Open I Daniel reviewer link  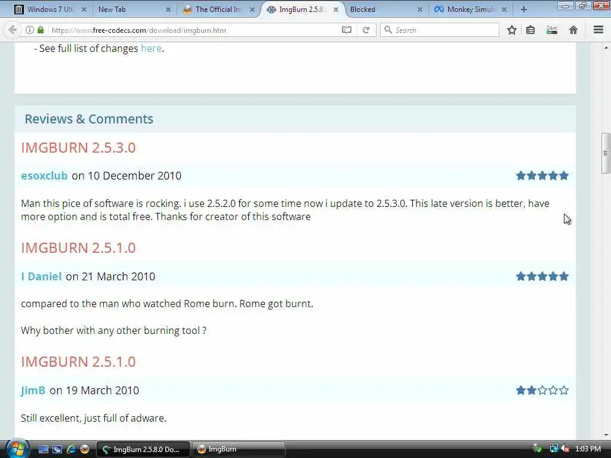(x=41, y=277)
